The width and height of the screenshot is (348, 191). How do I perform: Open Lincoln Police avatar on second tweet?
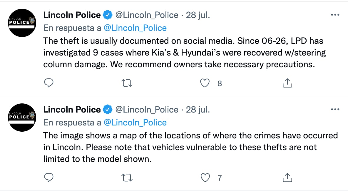pos(22,117)
